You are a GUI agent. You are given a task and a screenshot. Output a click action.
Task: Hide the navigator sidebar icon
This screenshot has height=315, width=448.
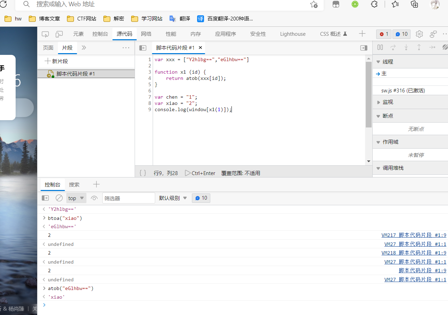pyautogui.click(x=143, y=48)
